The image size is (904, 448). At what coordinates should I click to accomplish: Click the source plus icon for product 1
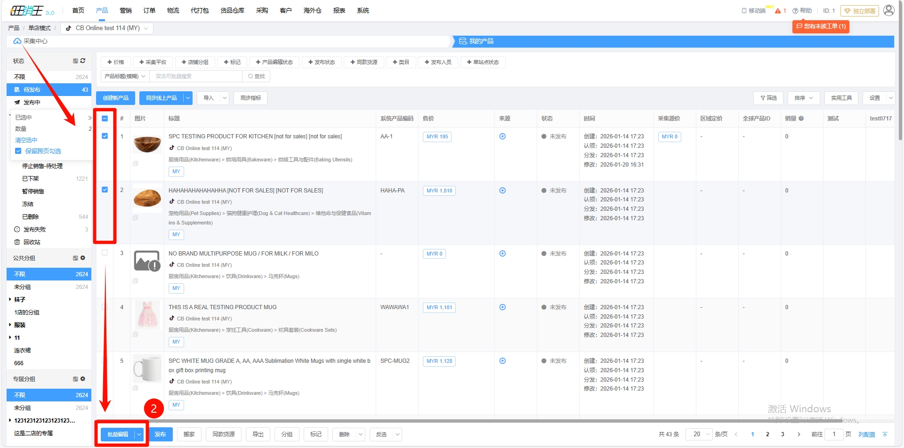point(502,136)
